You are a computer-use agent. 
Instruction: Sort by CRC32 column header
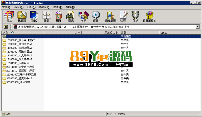point(180,33)
